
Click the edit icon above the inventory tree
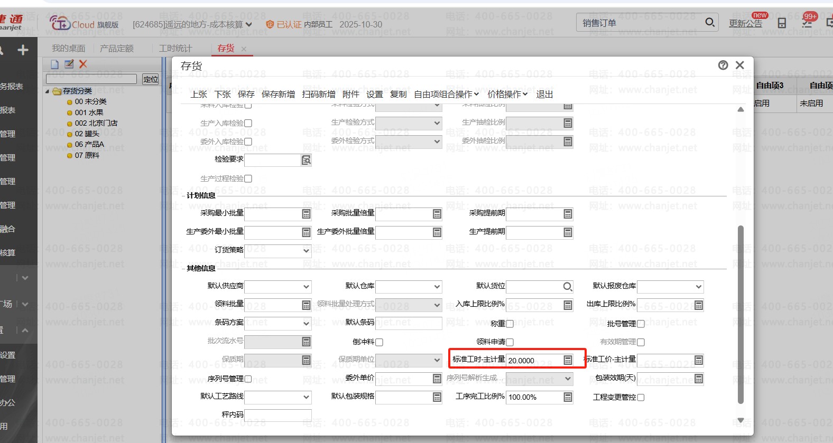click(x=69, y=64)
